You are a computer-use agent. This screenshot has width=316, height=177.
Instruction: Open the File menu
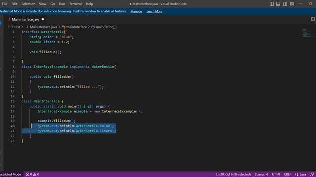(x=5, y=4)
